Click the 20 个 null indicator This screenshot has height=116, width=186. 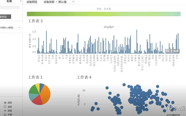pos(172,51)
